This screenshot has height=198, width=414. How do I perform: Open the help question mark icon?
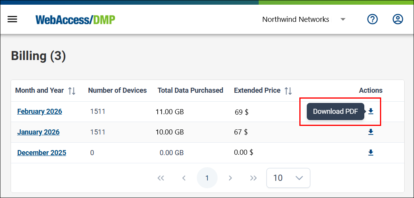click(x=373, y=19)
